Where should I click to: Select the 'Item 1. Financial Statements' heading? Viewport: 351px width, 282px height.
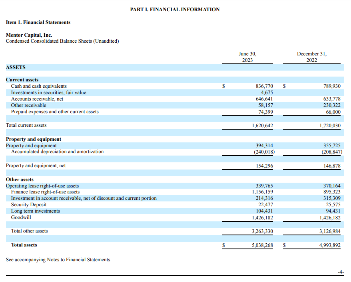click(38, 22)
